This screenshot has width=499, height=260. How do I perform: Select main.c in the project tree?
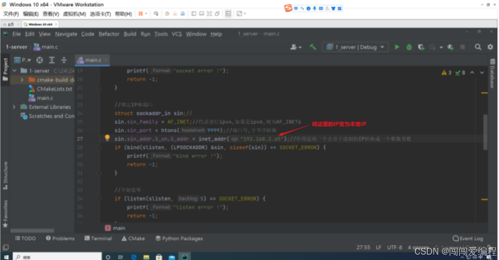coord(41,98)
